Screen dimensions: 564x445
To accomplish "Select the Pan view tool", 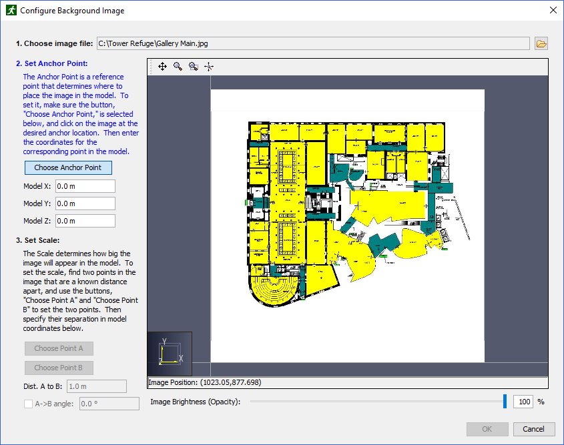I will (163, 67).
